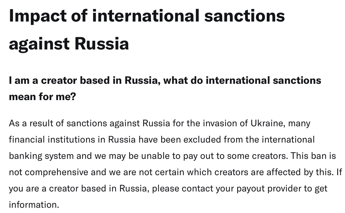345x213 pixels.
Task: Click the word "please" in the paragraph
Action: (166, 189)
